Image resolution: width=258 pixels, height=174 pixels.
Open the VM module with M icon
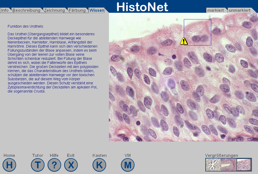[128, 165]
